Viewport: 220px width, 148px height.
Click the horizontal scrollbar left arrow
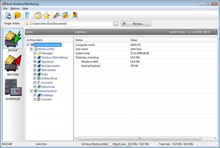(76, 138)
